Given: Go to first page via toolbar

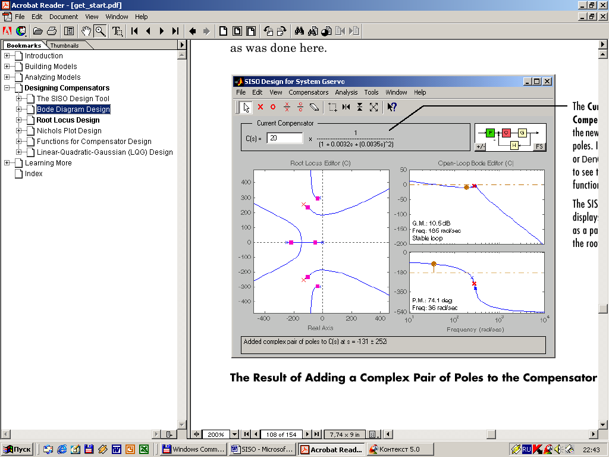Looking at the screenshot, I should pyautogui.click(x=134, y=31).
